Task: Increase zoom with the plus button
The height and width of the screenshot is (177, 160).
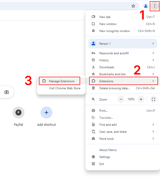Action: pos(141,99)
